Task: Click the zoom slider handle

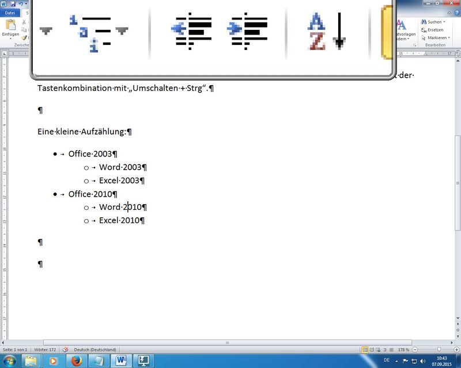Action: point(439,350)
